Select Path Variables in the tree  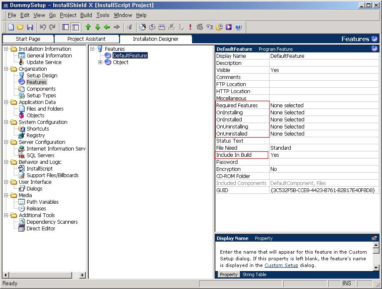point(42,202)
